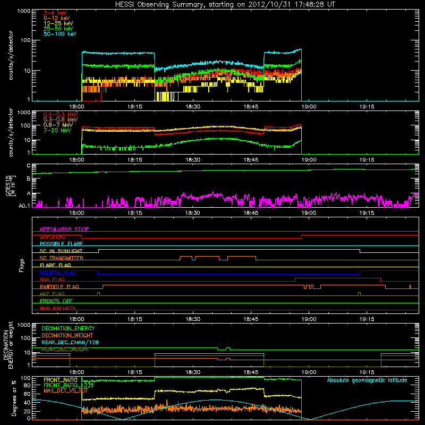Click counts/s/detector axis title of top panel
This screenshot has height=425, width=425.
(11, 55)
